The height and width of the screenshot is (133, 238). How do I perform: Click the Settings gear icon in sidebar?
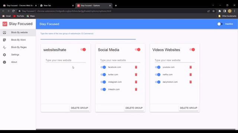pyautogui.click(x=4, y=55)
